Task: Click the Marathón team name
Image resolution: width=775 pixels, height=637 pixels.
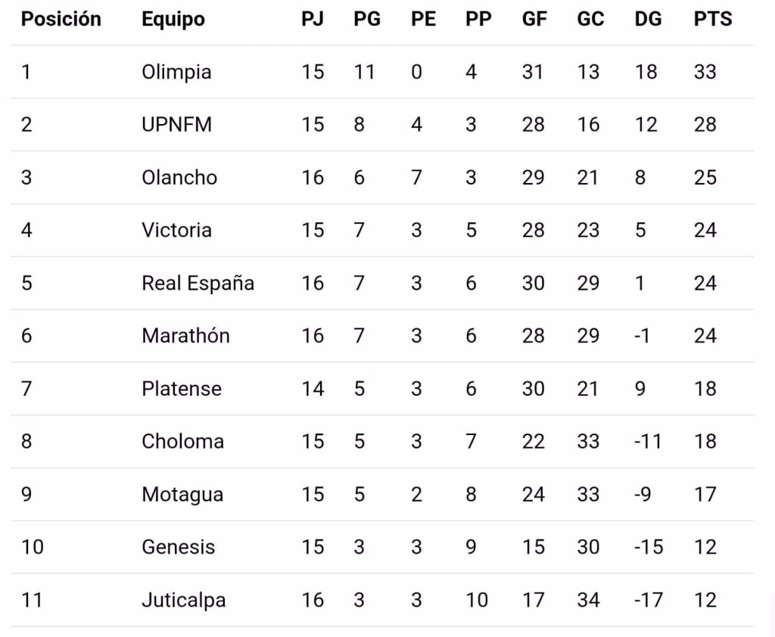Action: [185, 336]
